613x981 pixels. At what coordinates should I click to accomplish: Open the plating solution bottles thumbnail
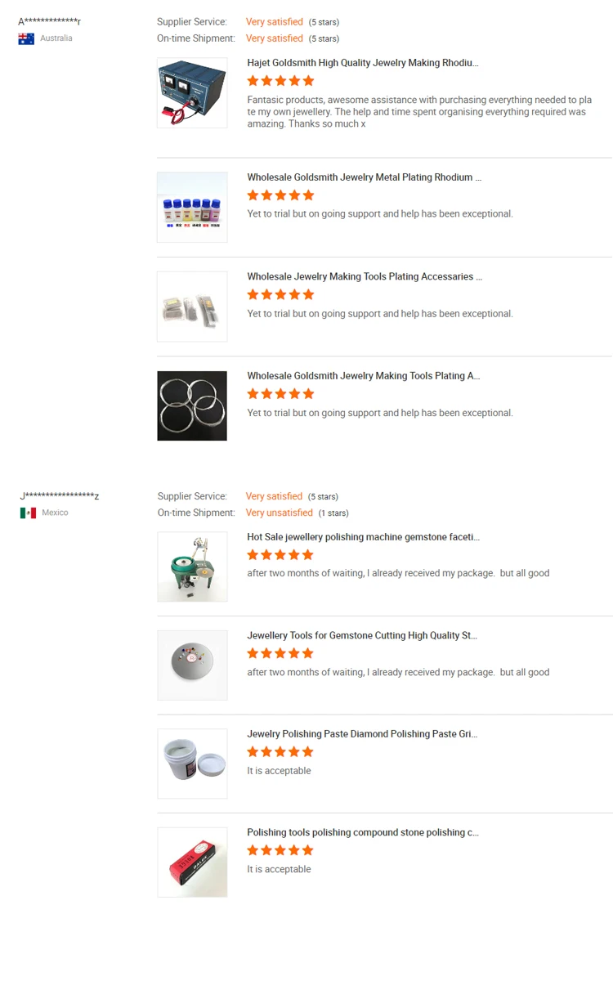click(x=192, y=207)
